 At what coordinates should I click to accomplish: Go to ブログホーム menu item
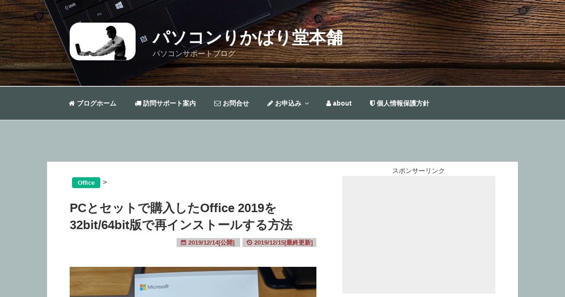click(92, 103)
